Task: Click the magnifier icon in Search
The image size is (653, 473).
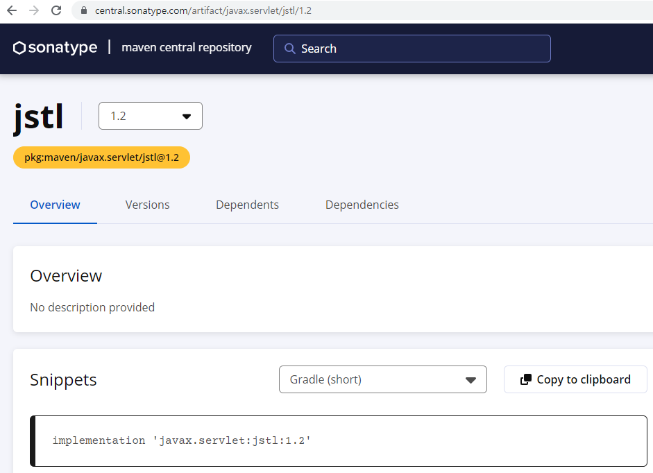Action: pyautogui.click(x=290, y=49)
